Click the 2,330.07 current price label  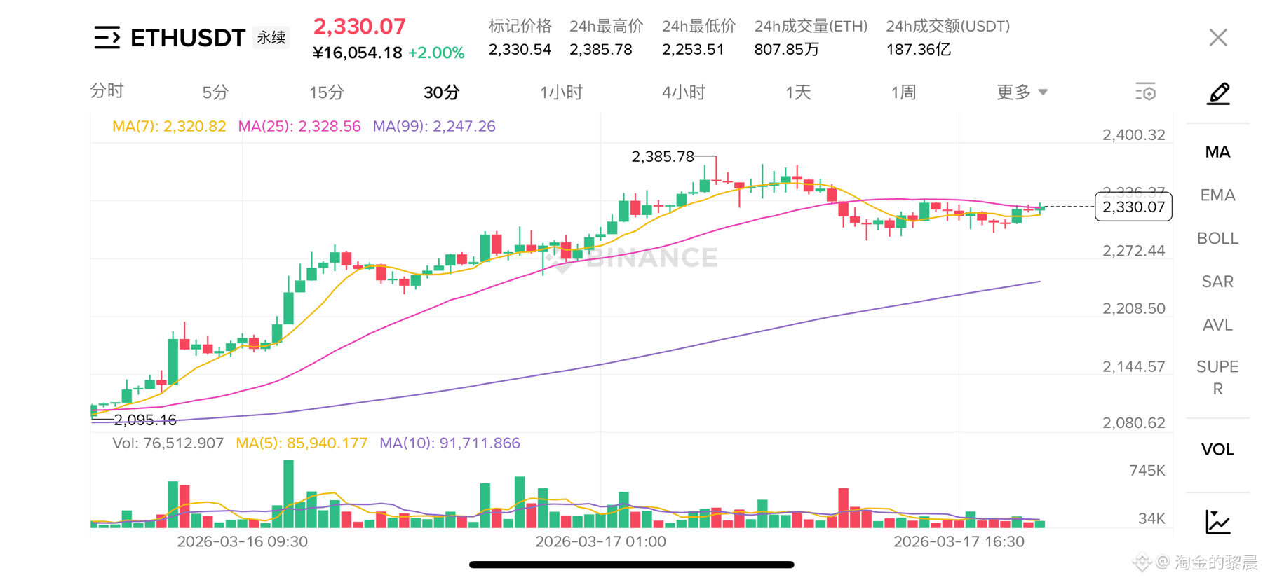pyautogui.click(x=359, y=27)
